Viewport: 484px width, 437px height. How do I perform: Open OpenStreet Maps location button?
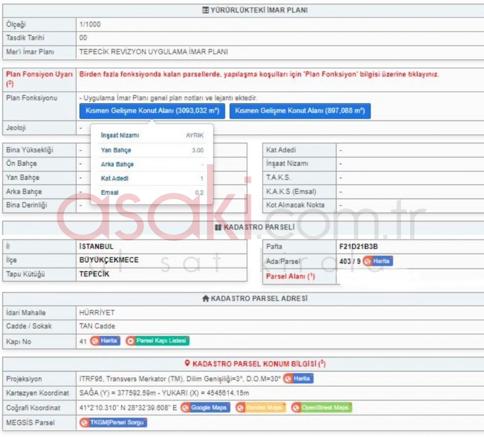[321, 408]
